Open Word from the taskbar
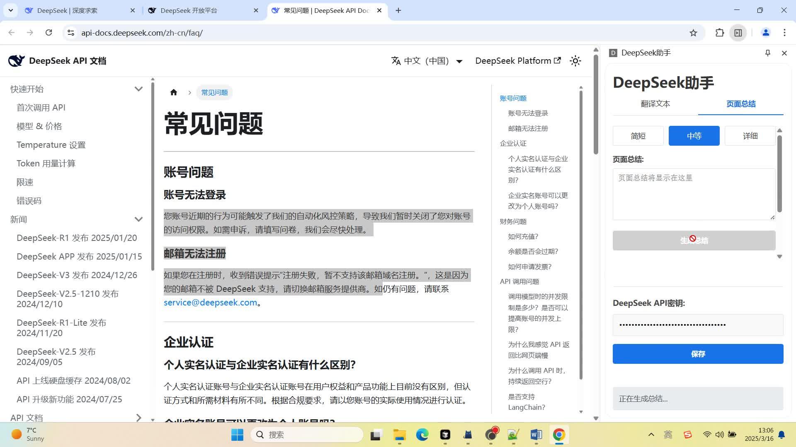This screenshot has height=447, width=796. pos(536,435)
